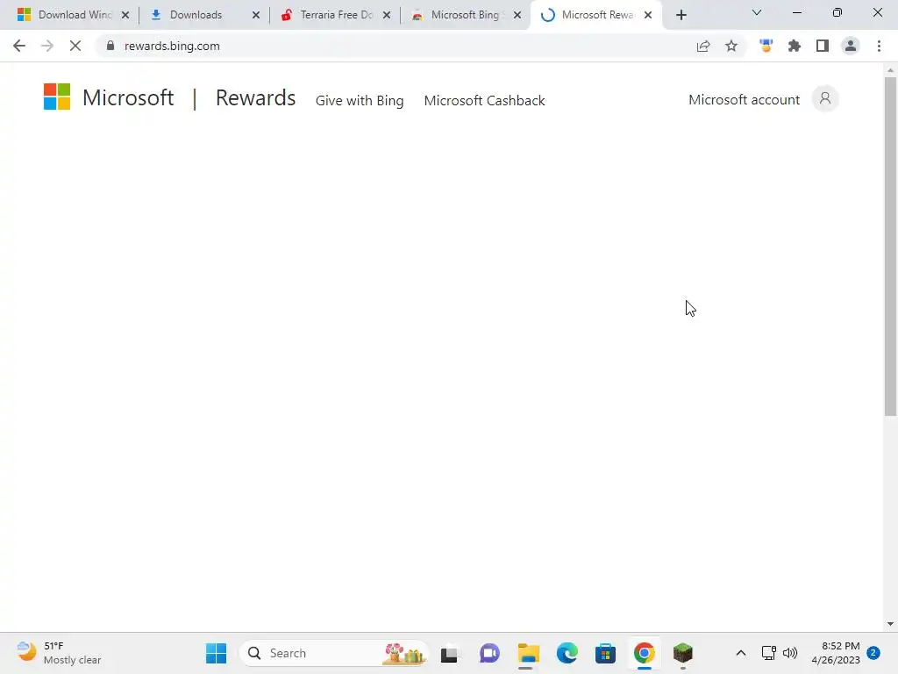The width and height of the screenshot is (898, 674).
Task: Close the Downloads tab
Action: 256,15
